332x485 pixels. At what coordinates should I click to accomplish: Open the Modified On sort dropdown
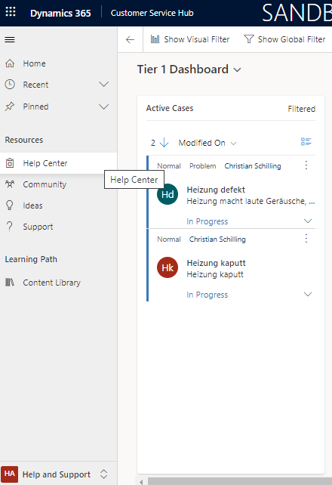(x=207, y=143)
